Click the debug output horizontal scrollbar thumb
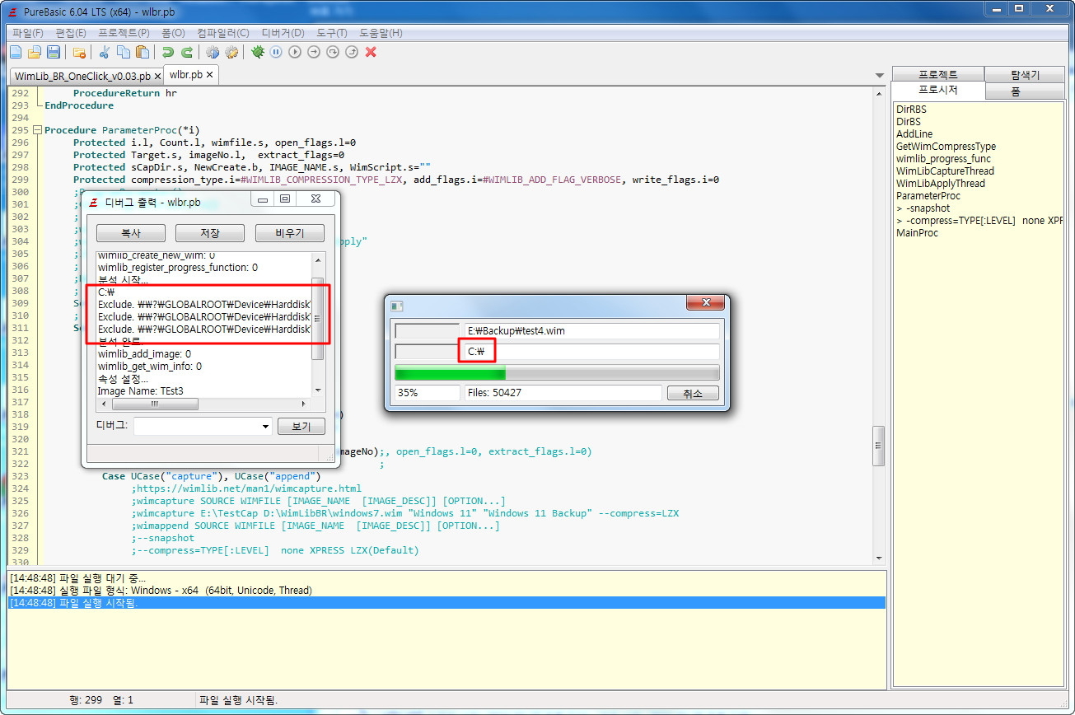Screen dimensions: 1075x715 (x=155, y=404)
